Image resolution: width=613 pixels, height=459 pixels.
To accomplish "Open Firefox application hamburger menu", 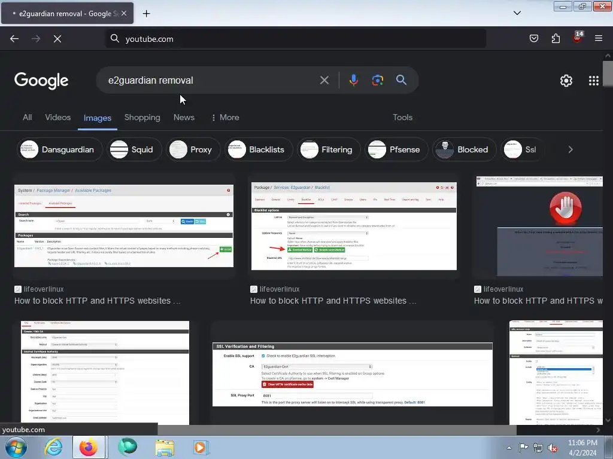I will 599,38.
